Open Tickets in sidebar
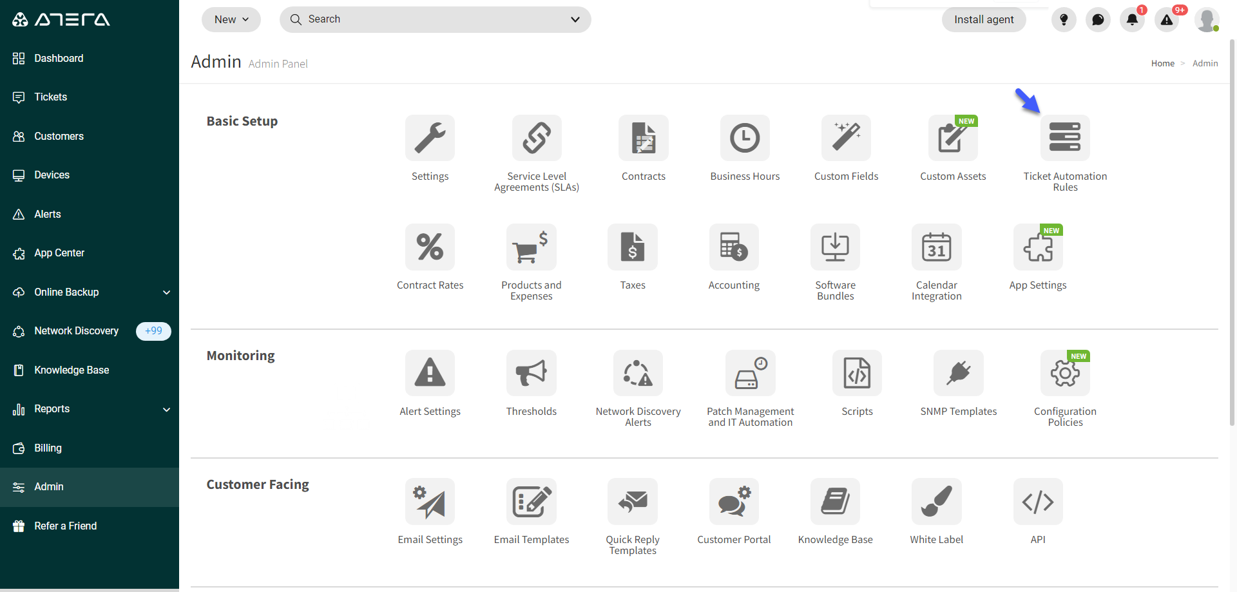 tap(90, 97)
